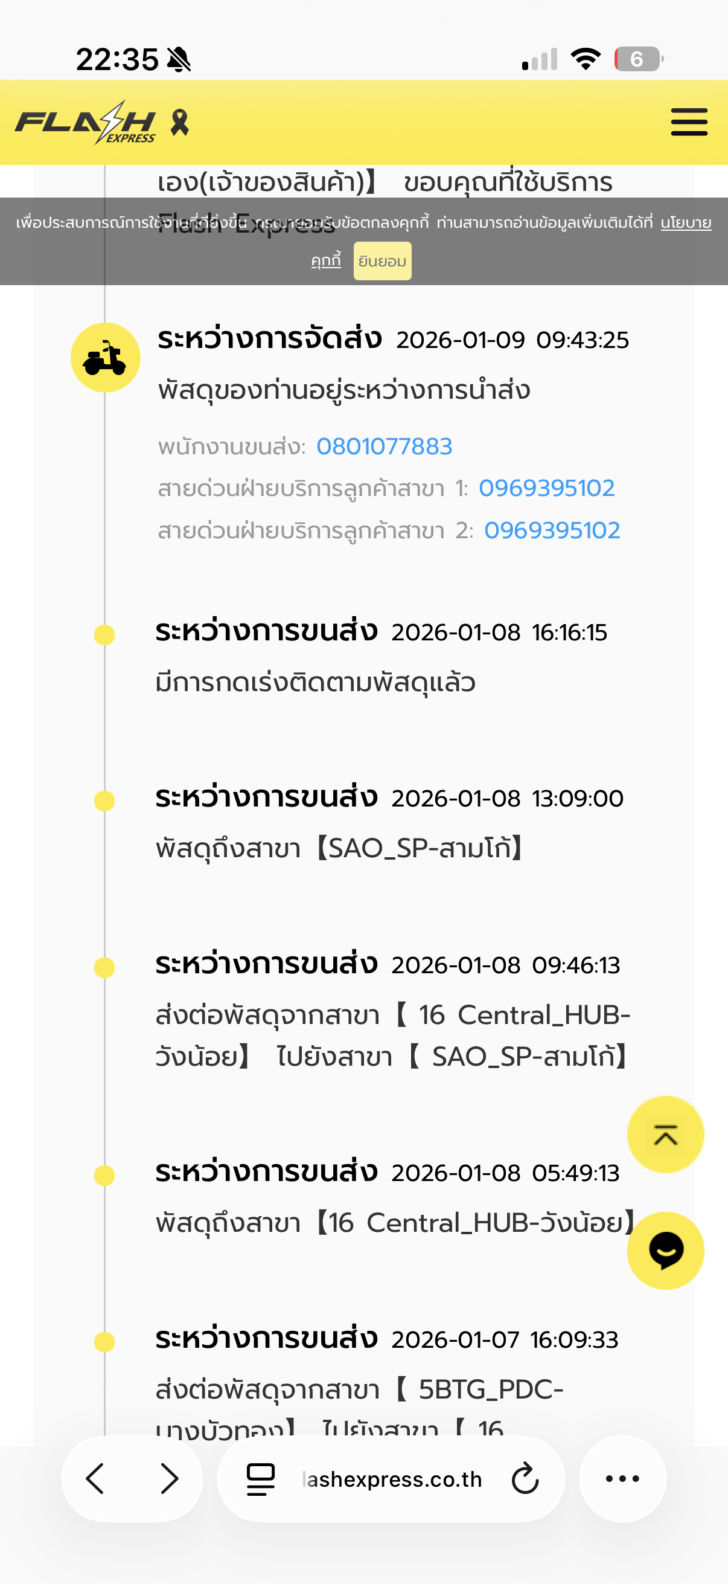This screenshot has height=1584, width=728.
Task: Reload the page with refresh icon
Action: click(525, 1478)
